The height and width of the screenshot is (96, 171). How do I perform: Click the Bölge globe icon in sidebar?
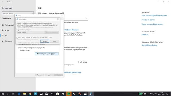point(3,30)
